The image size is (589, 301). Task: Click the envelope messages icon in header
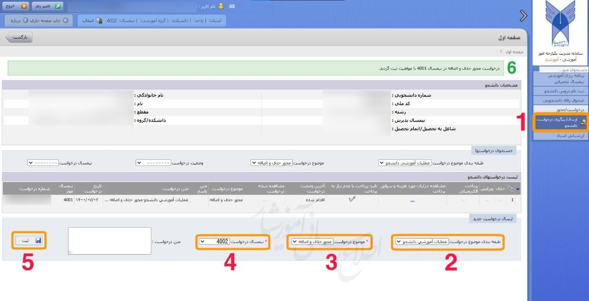click(x=232, y=6)
